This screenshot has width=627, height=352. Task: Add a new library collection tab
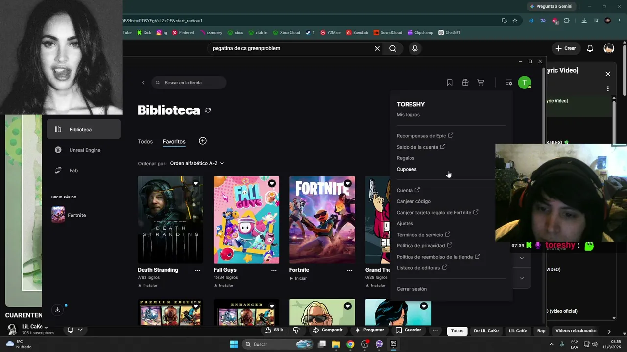203,141
